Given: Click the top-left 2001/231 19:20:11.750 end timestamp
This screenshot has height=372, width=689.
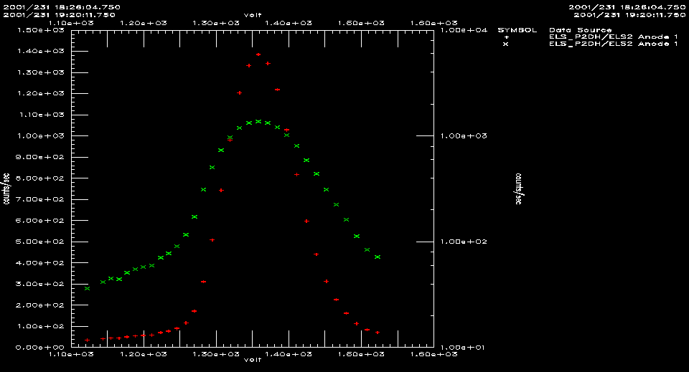Looking at the screenshot, I should [60, 15].
